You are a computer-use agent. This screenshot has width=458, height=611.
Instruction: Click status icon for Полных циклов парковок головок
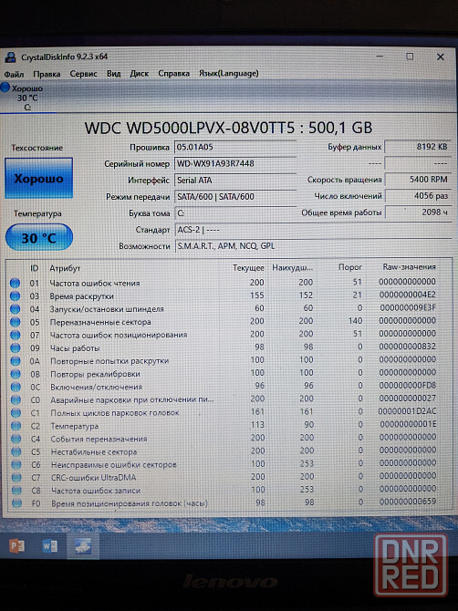16,413
